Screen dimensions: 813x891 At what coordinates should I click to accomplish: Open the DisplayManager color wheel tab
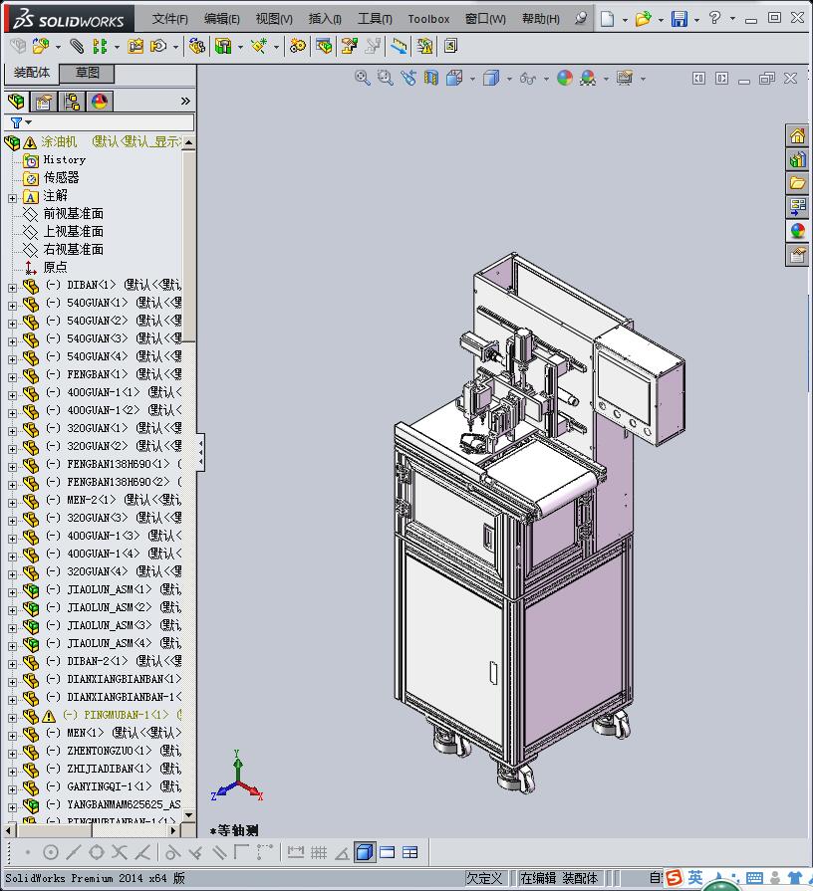click(x=100, y=102)
